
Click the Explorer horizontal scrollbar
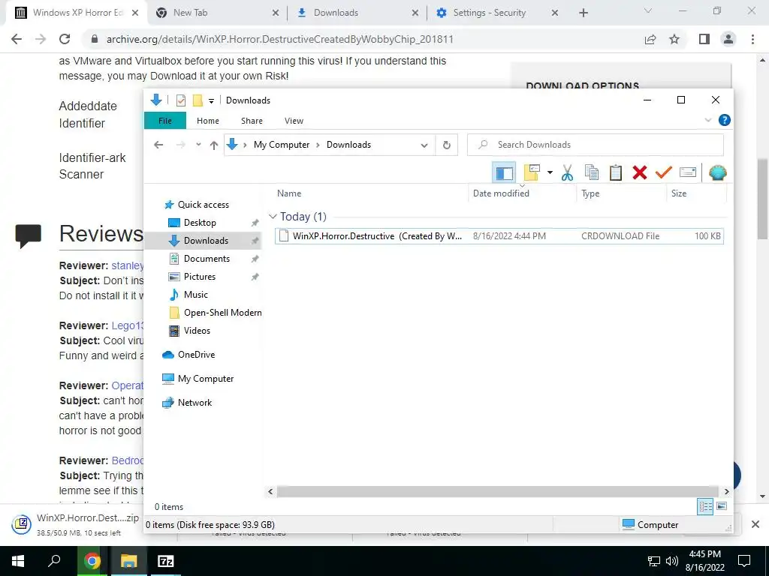[x=497, y=491]
